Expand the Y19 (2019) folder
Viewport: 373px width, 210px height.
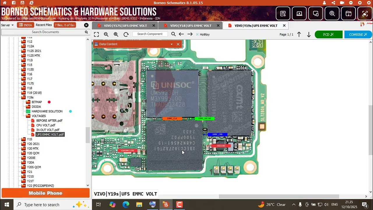click(24, 93)
